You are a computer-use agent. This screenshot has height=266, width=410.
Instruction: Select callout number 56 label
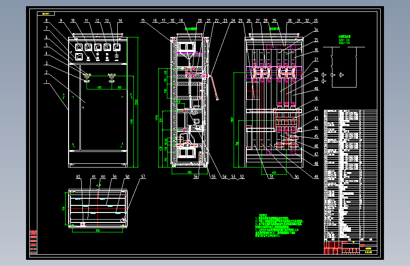pyautogui.click(x=196, y=177)
